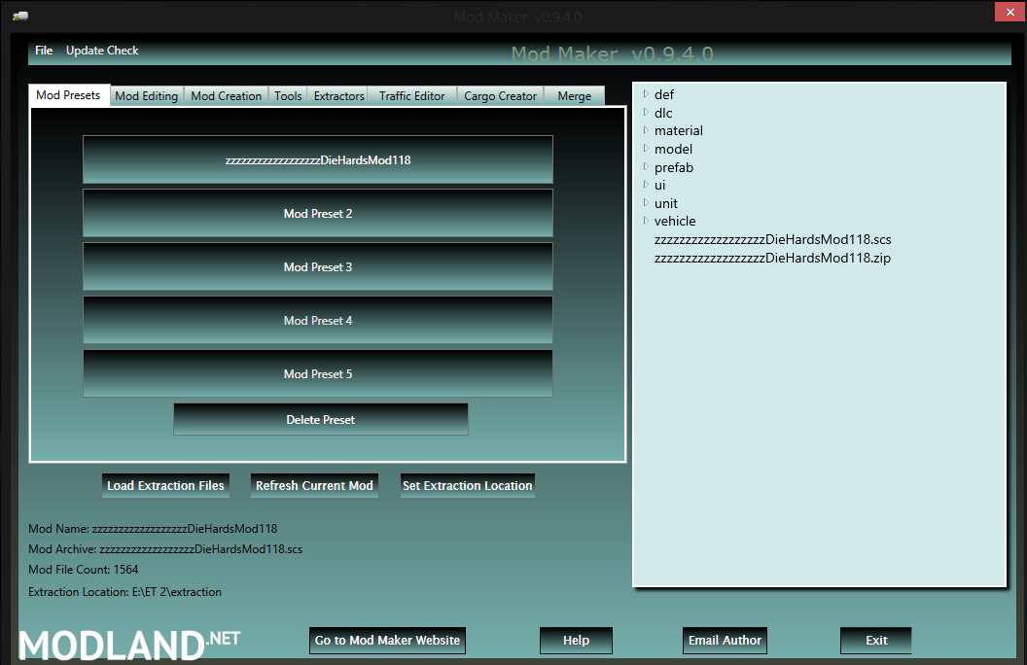Expand the model folder arrow

pos(646,149)
